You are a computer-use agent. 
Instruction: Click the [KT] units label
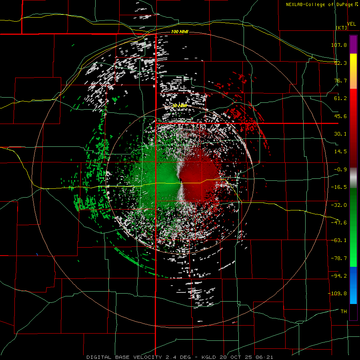[342, 28]
